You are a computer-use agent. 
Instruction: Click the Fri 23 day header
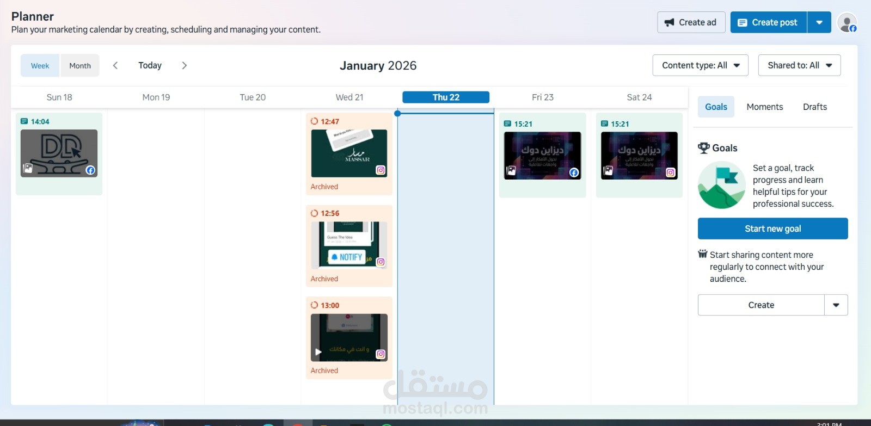point(543,97)
